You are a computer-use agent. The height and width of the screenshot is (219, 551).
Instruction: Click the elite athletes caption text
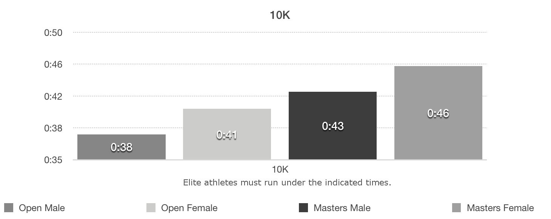[x=287, y=183]
